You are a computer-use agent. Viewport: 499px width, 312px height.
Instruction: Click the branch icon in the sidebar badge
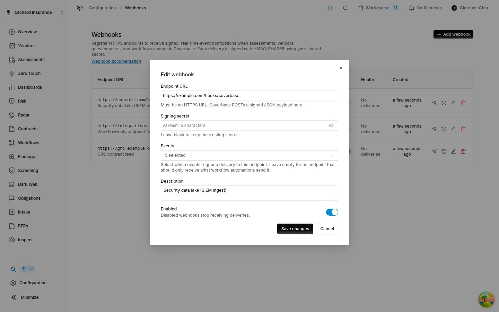coord(31,269)
